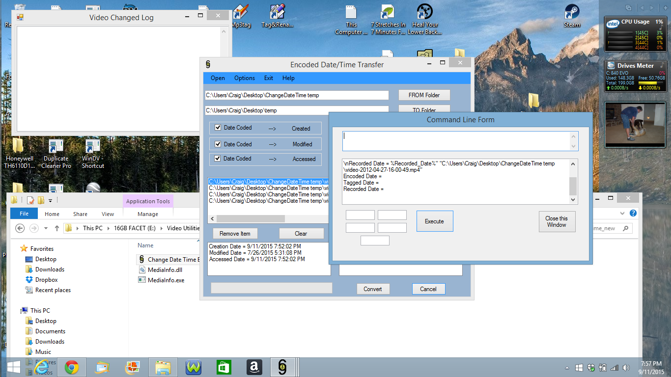Select the MediaInfo.exe file icon
The height and width of the screenshot is (377, 671).
pos(141,280)
